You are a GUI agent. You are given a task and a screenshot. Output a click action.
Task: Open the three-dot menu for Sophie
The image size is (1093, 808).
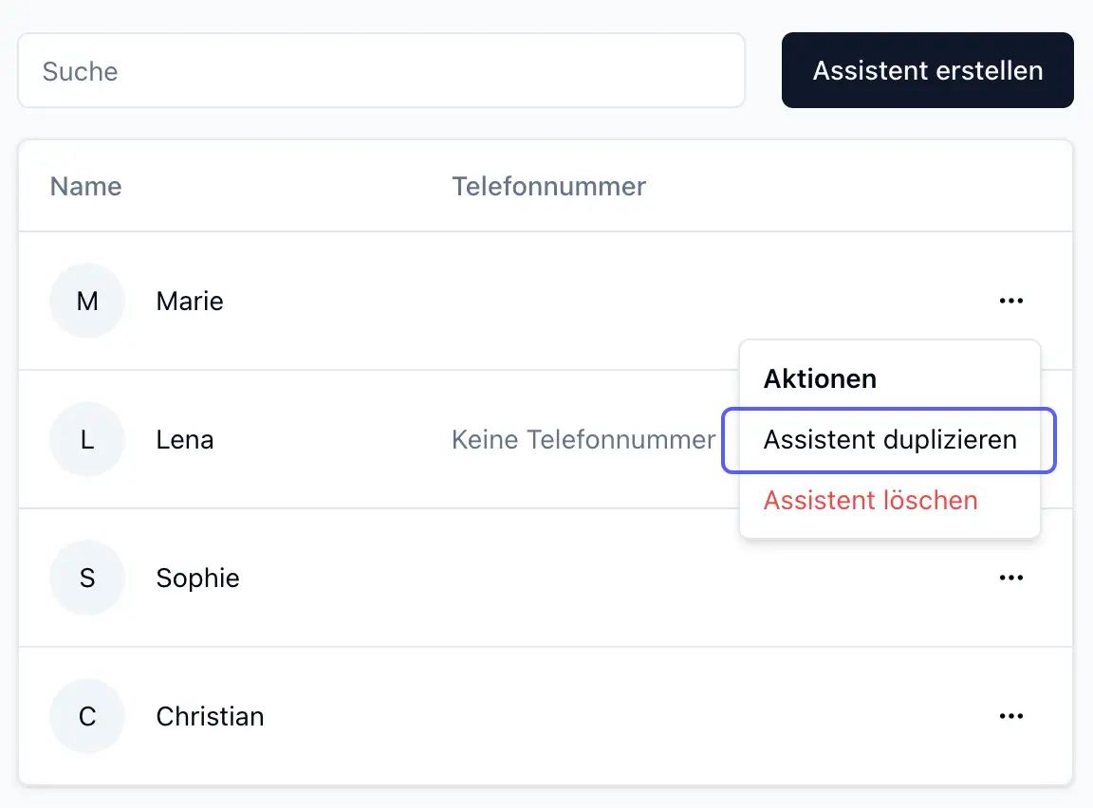pyautogui.click(x=1010, y=578)
